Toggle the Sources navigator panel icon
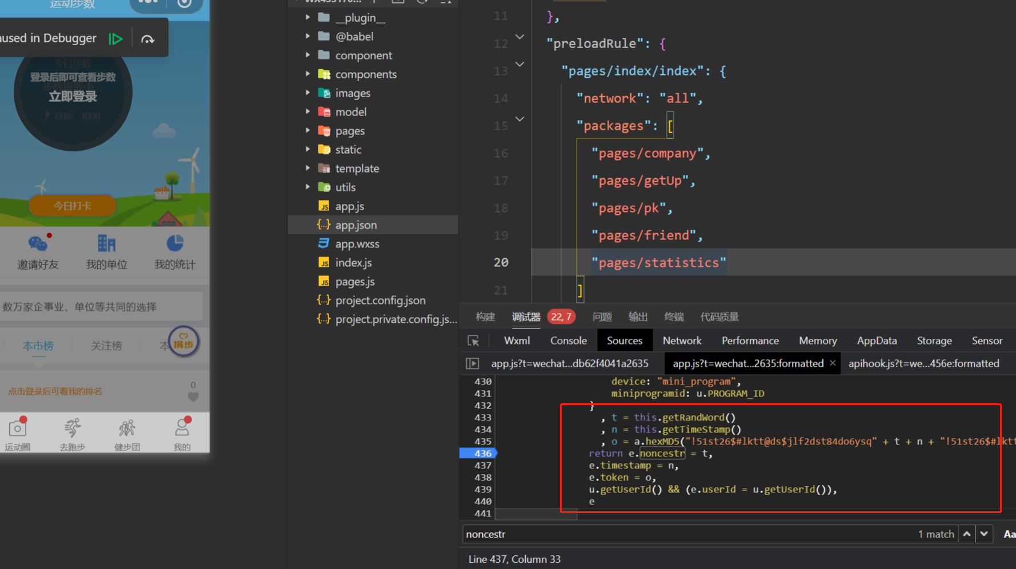Screen dimensions: 1016x569 click(473, 363)
